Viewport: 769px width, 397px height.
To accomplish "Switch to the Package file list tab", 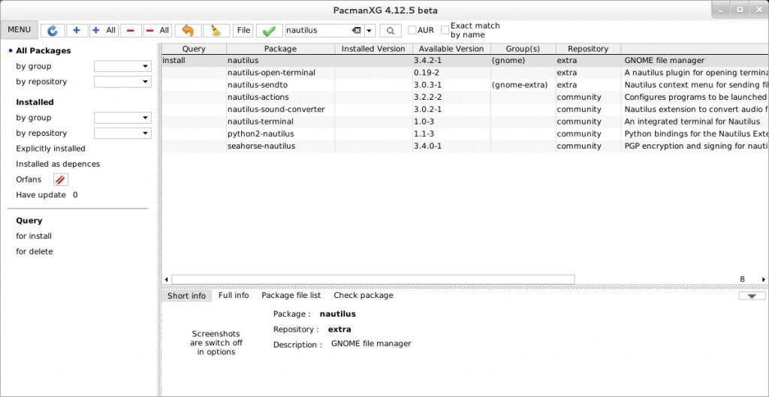I will point(291,295).
